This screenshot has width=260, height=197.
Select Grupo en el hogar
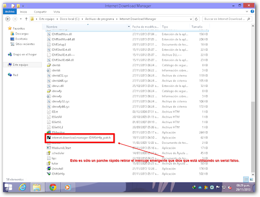pos(25,54)
